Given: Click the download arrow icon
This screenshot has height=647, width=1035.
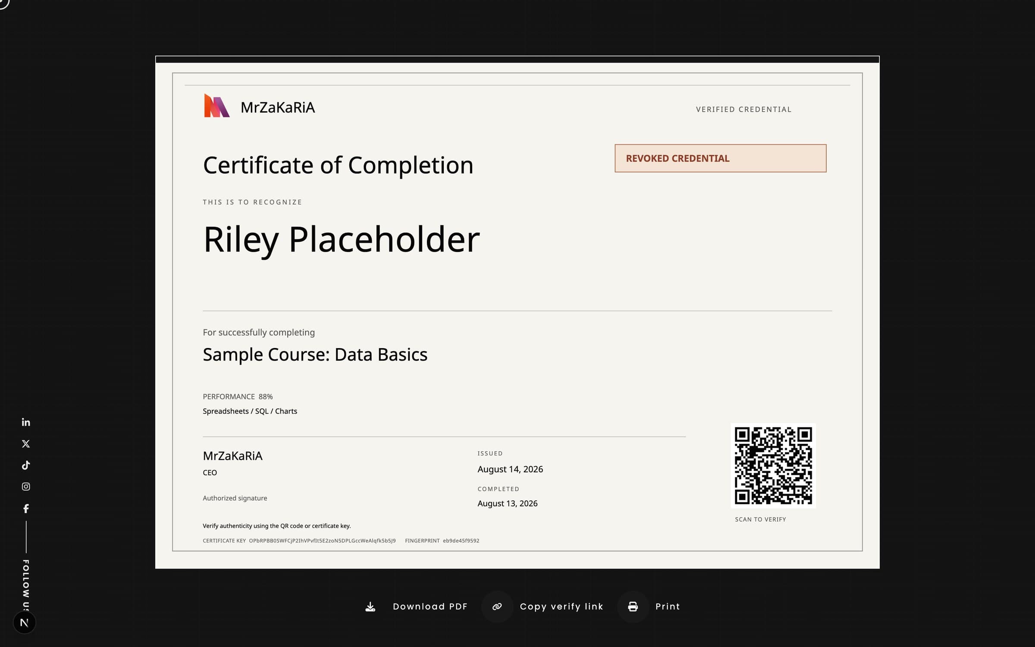Looking at the screenshot, I should [370, 606].
